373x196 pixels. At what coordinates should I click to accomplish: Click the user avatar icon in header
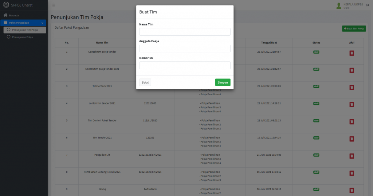point(339,5)
